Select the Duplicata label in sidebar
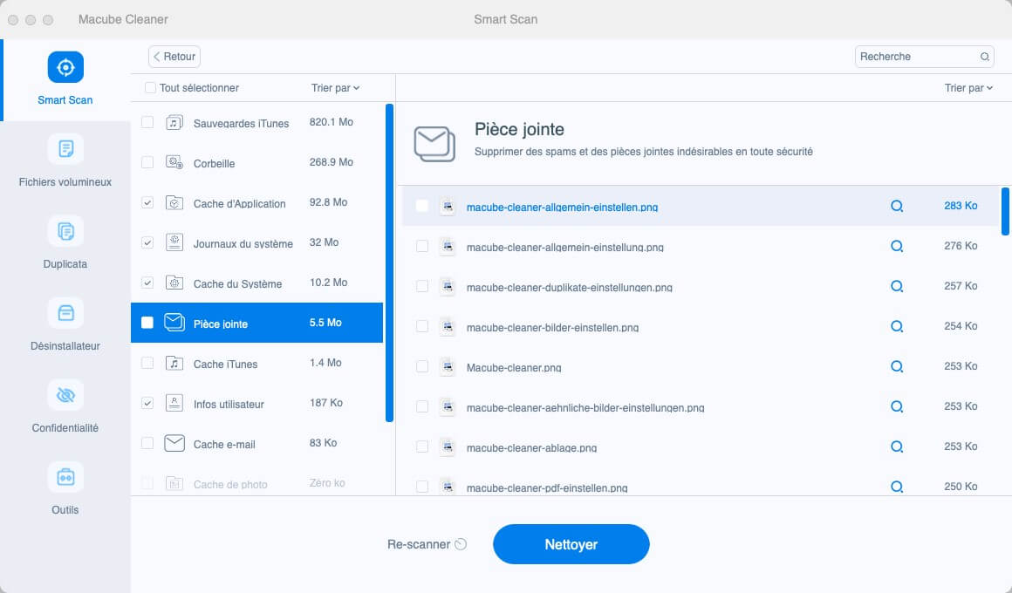The height and width of the screenshot is (593, 1012). click(x=65, y=264)
